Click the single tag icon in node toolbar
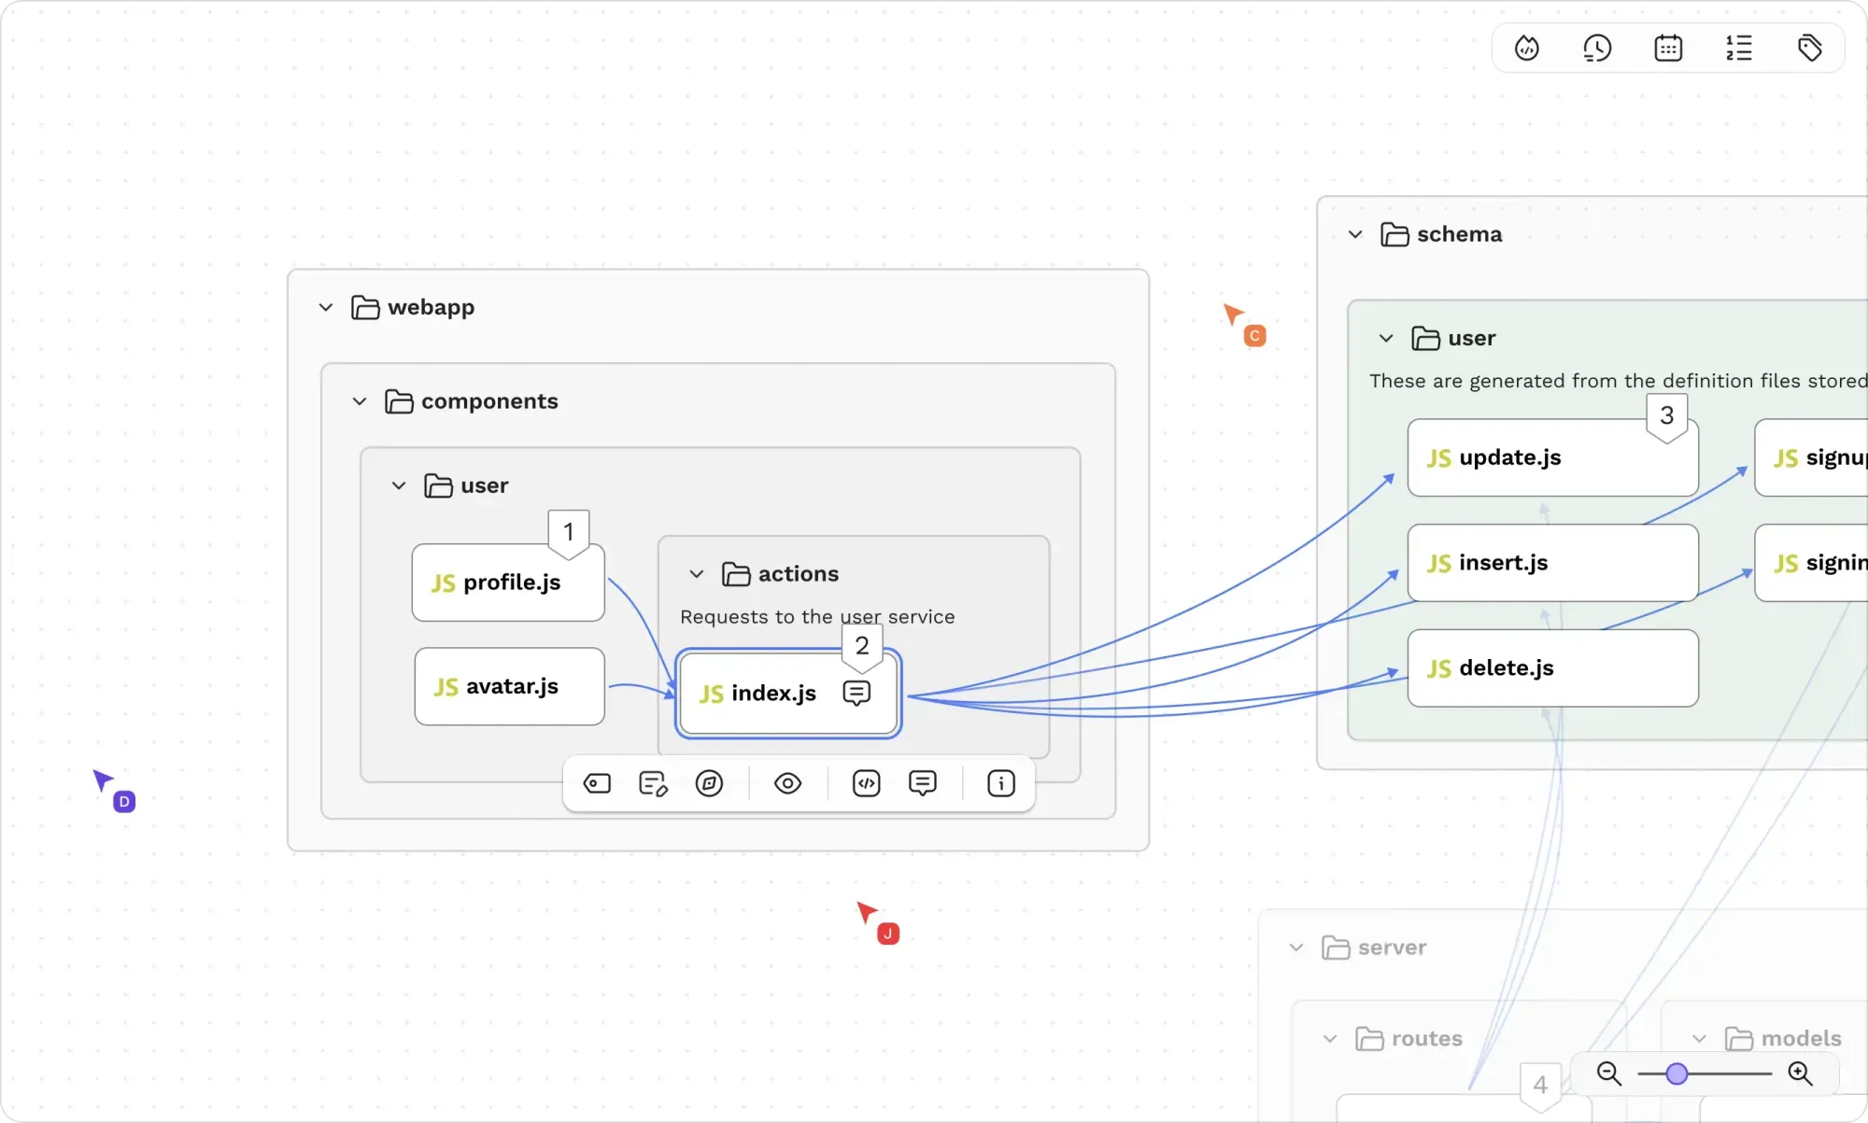The image size is (1868, 1123). click(597, 783)
